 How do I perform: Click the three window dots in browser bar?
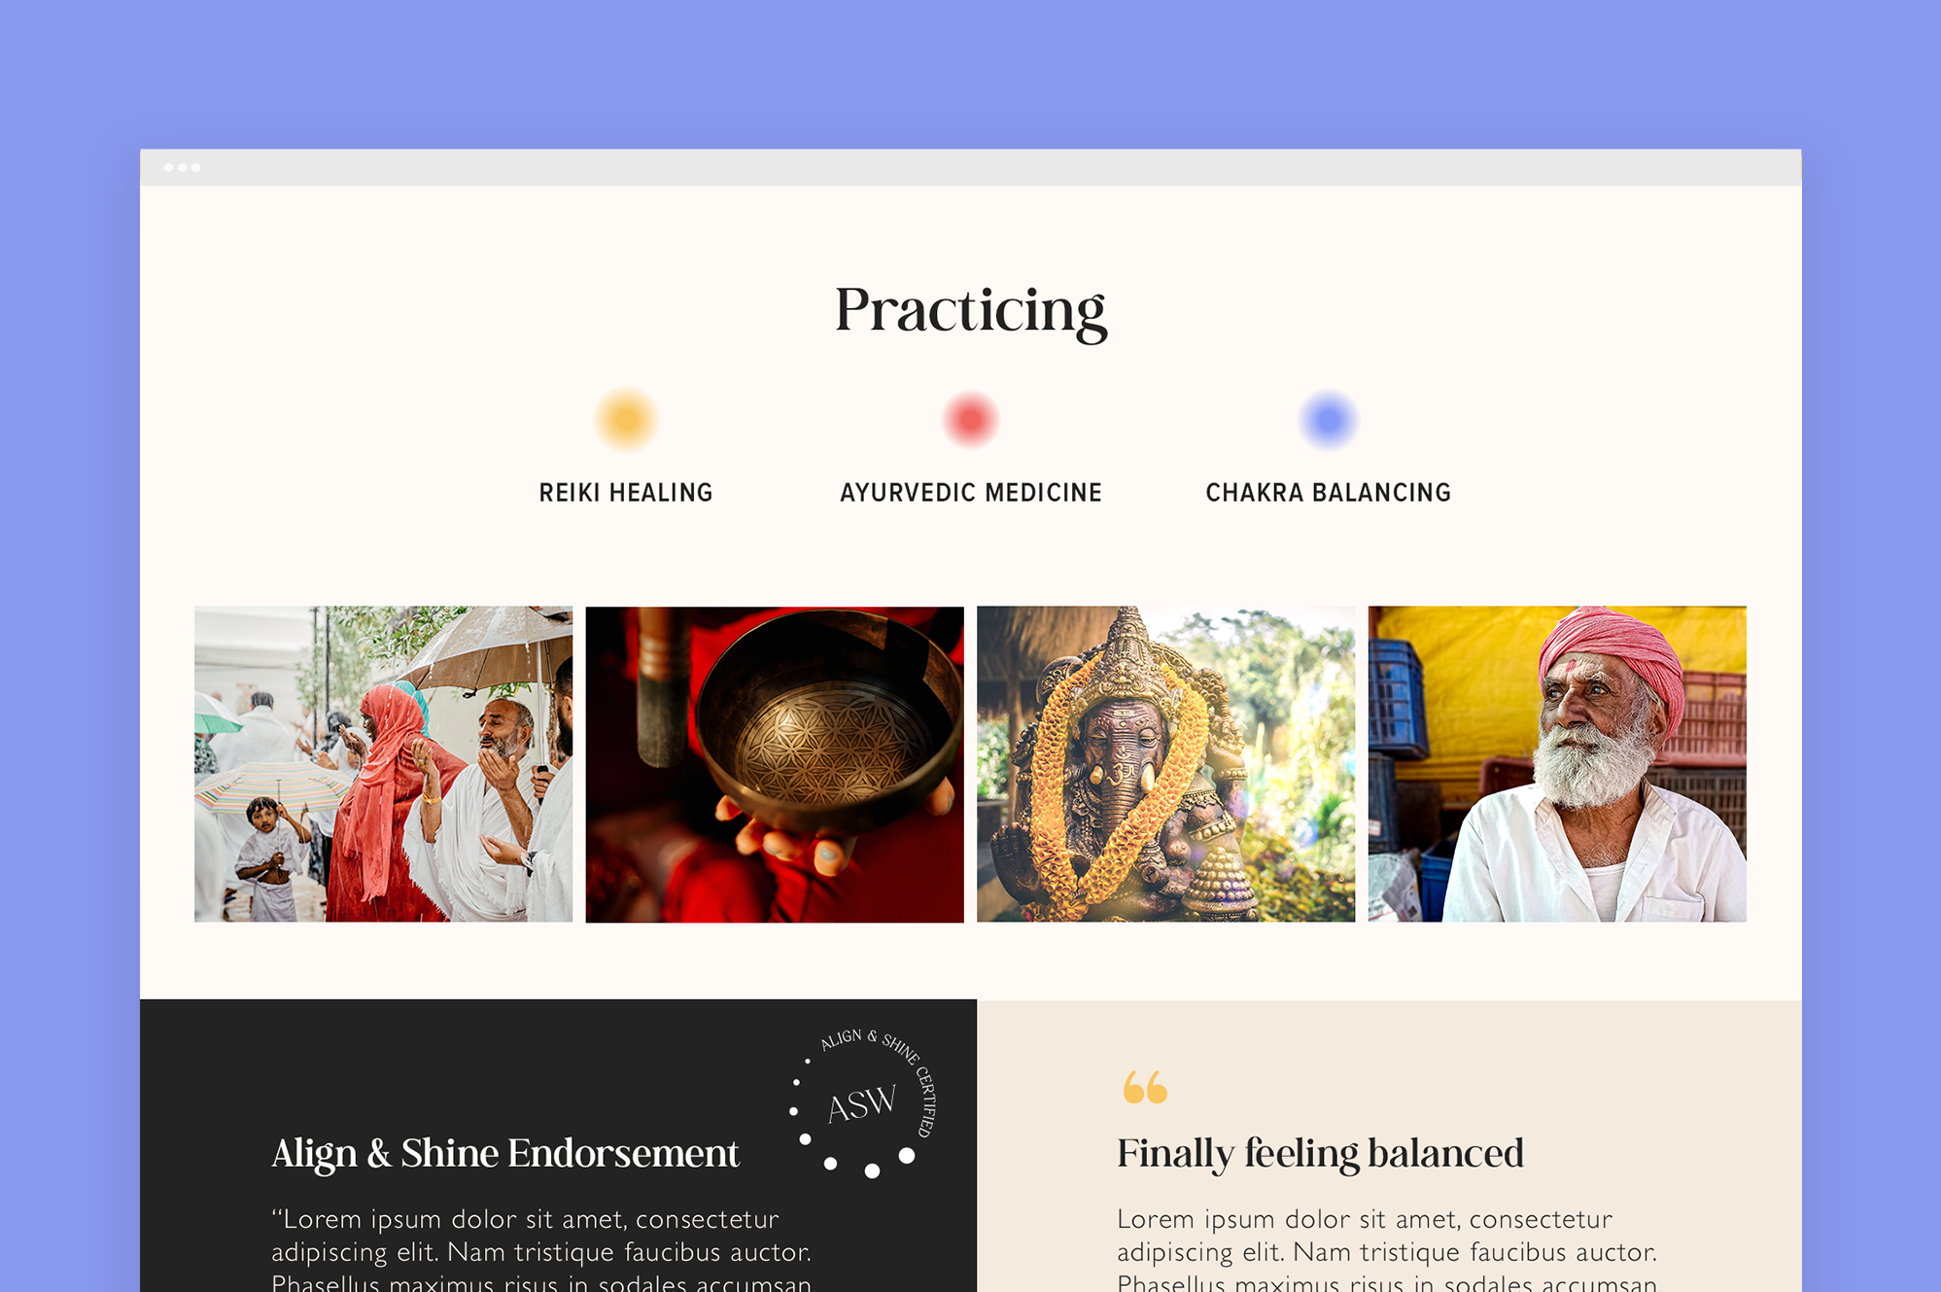point(182,167)
